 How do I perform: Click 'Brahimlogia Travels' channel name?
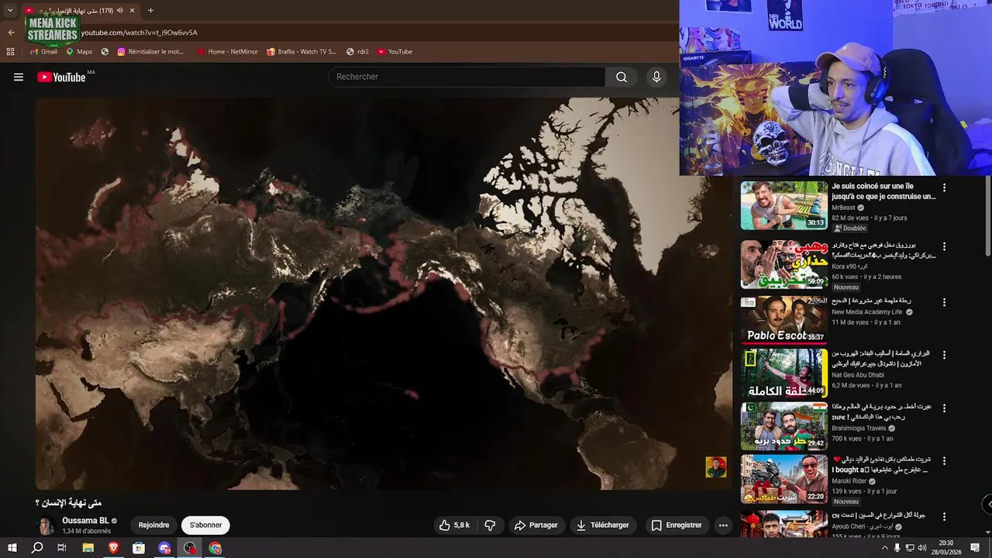click(x=859, y=428)
